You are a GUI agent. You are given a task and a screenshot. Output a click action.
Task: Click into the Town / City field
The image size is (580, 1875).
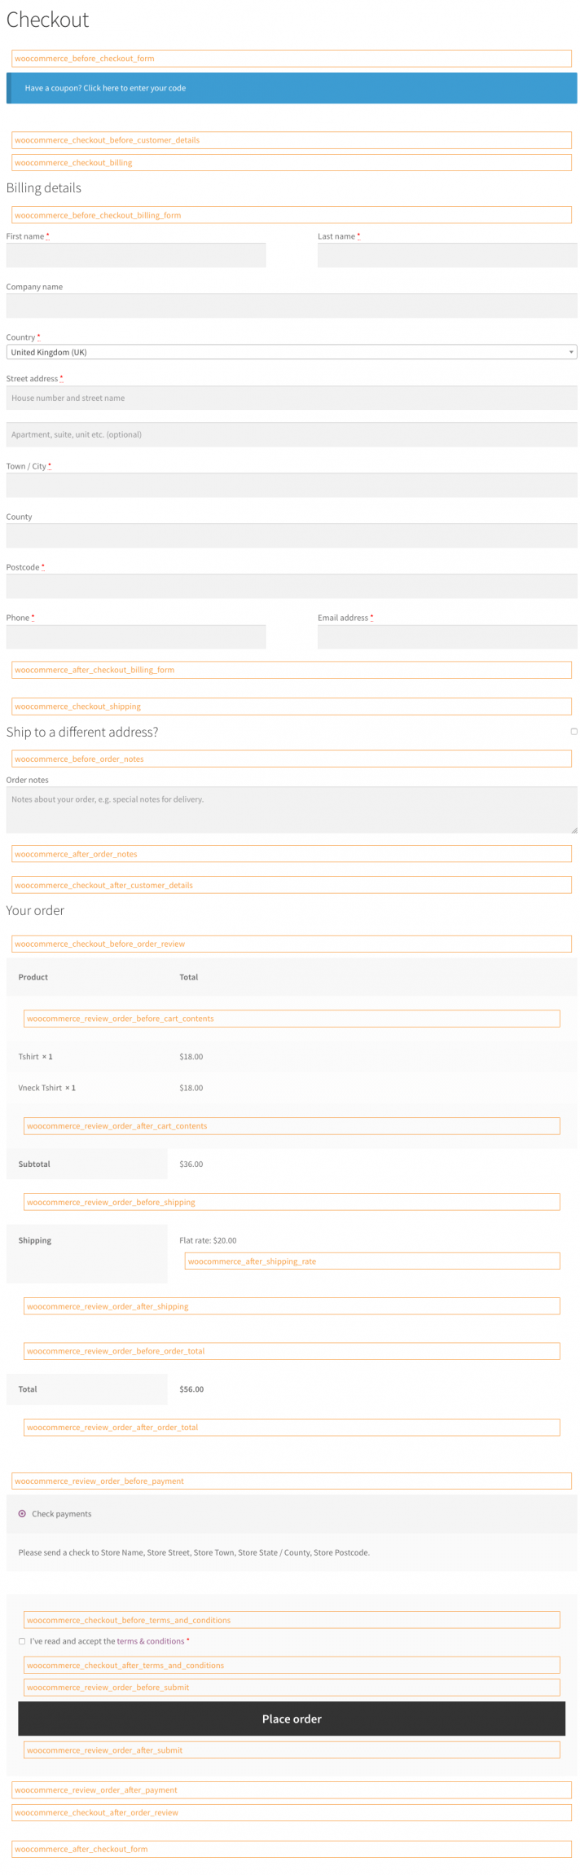(x=291, y=485)
